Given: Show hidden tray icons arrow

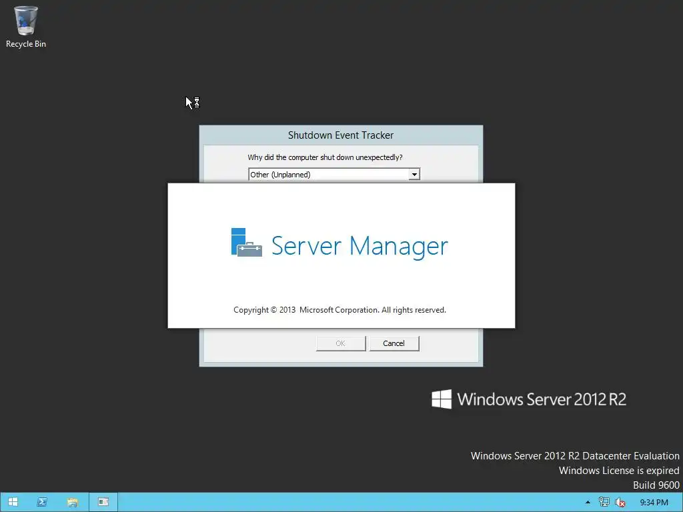Looking at the screenshot, I should click(588, 503).
